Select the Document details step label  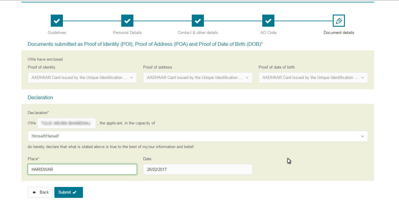[339, 32]
